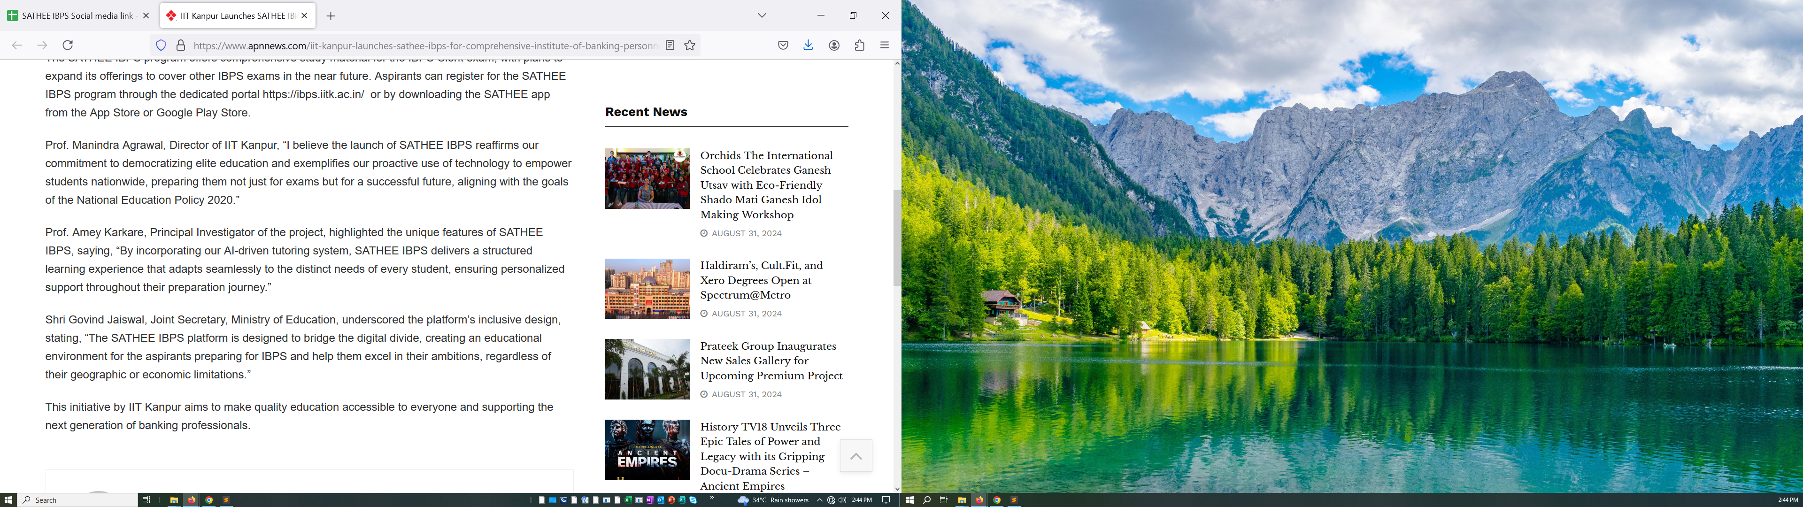This screenshot has height=507, width=1803.
Task: Click the reload page button
Action: (x=68, y=46)
